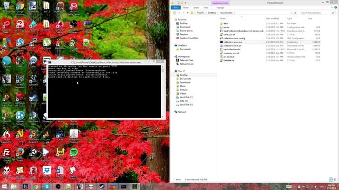Open the Adobe Creative Cloud desktop icon
Screen dimensions: 339x190
click(x=6, y=25)
